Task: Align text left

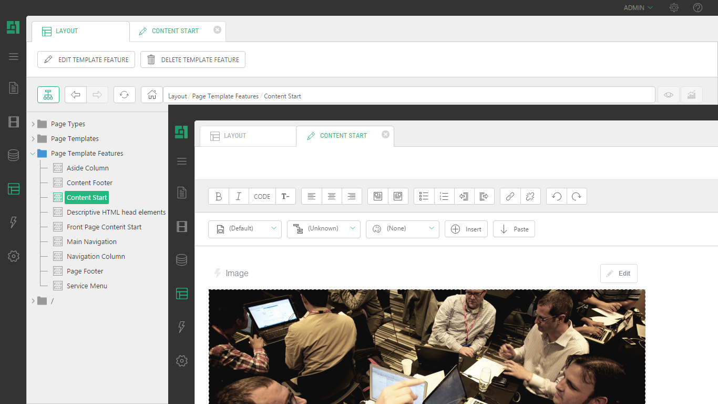Action: coord(312,196)
